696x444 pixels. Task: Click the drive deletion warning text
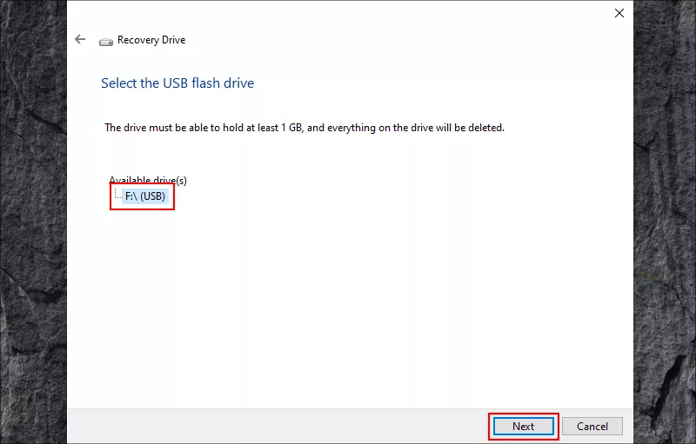pos(304,128)
